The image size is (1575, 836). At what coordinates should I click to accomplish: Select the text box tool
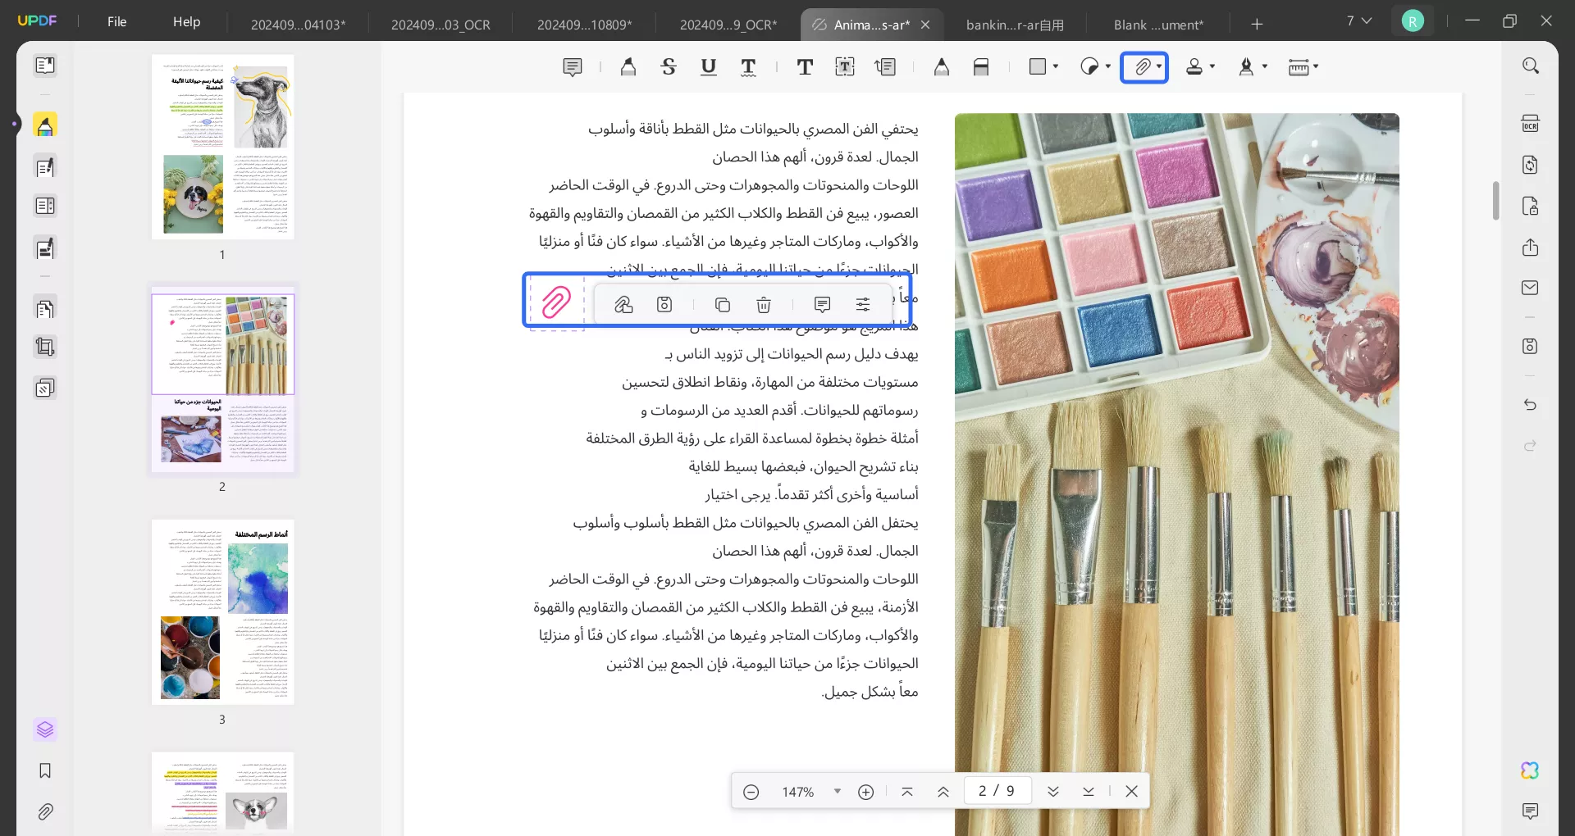(845, 67)
